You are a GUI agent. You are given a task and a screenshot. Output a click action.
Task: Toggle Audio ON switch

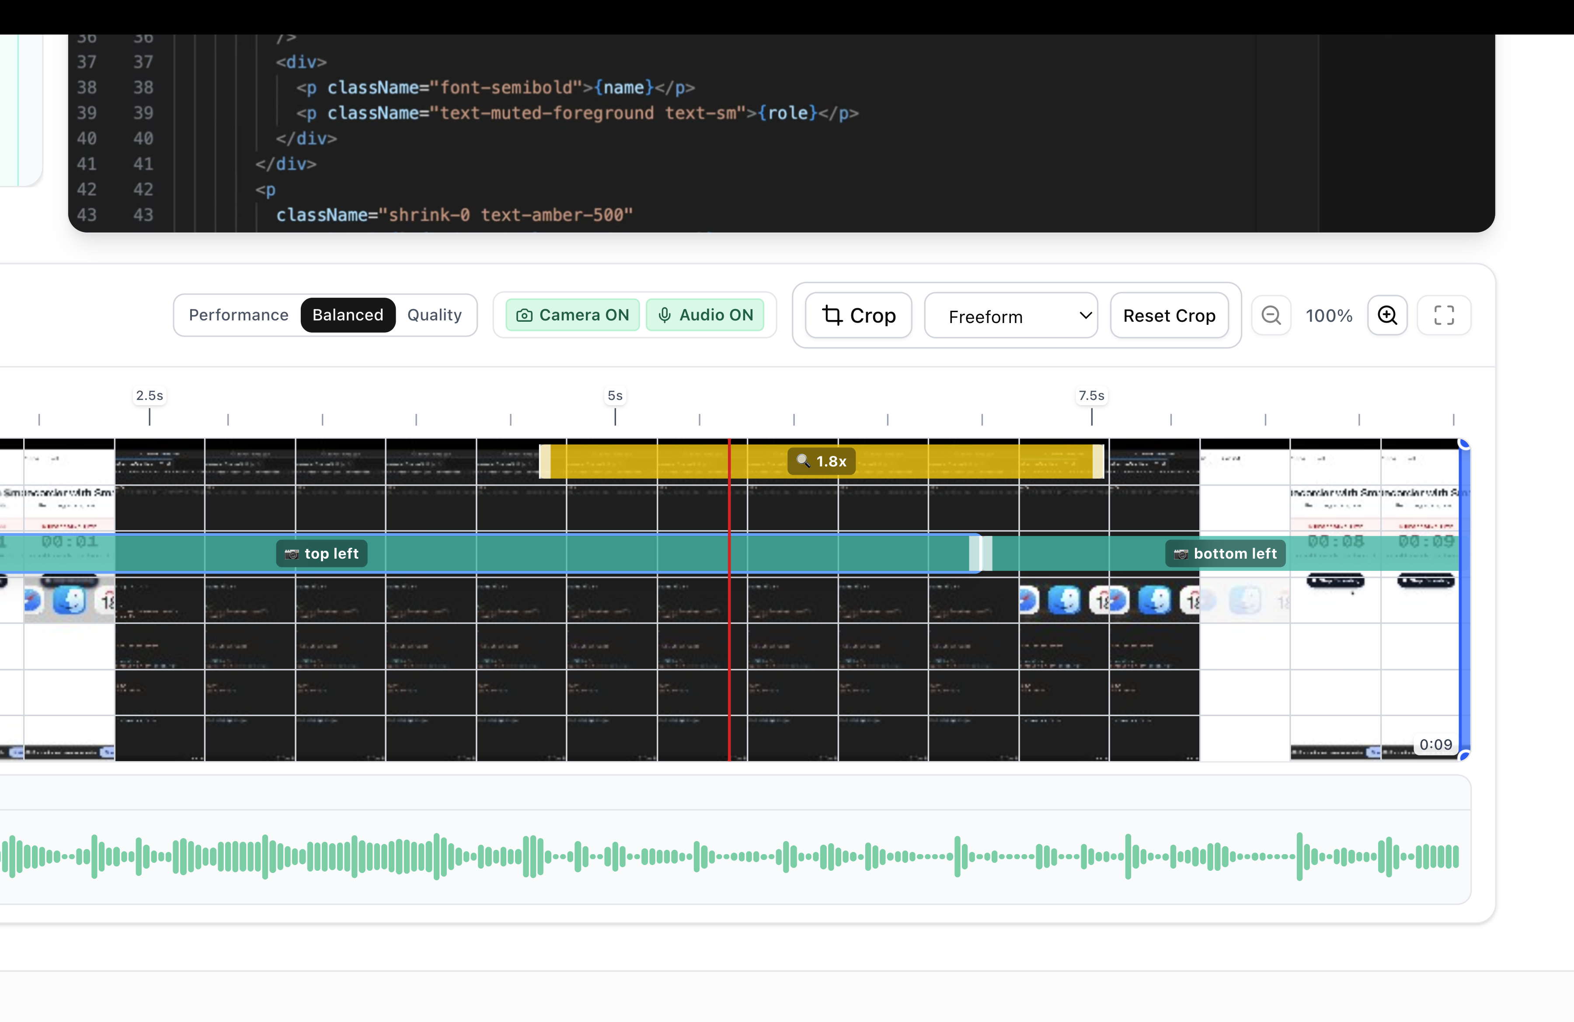coord(705,315)
